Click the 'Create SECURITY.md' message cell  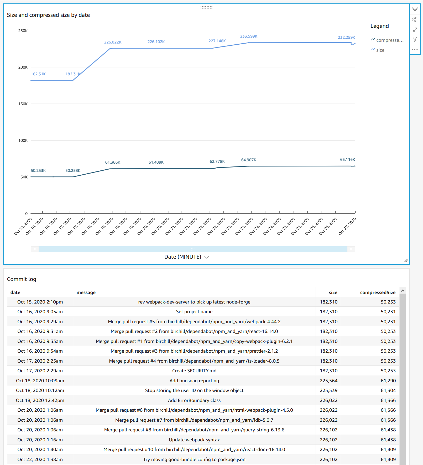pos(194,371)
